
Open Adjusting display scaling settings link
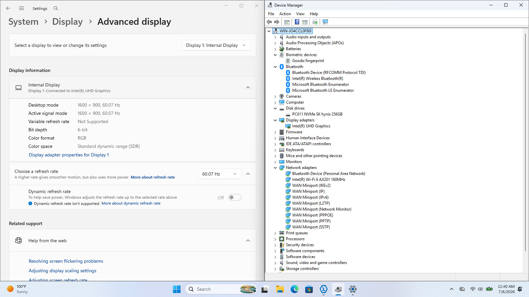62,271
